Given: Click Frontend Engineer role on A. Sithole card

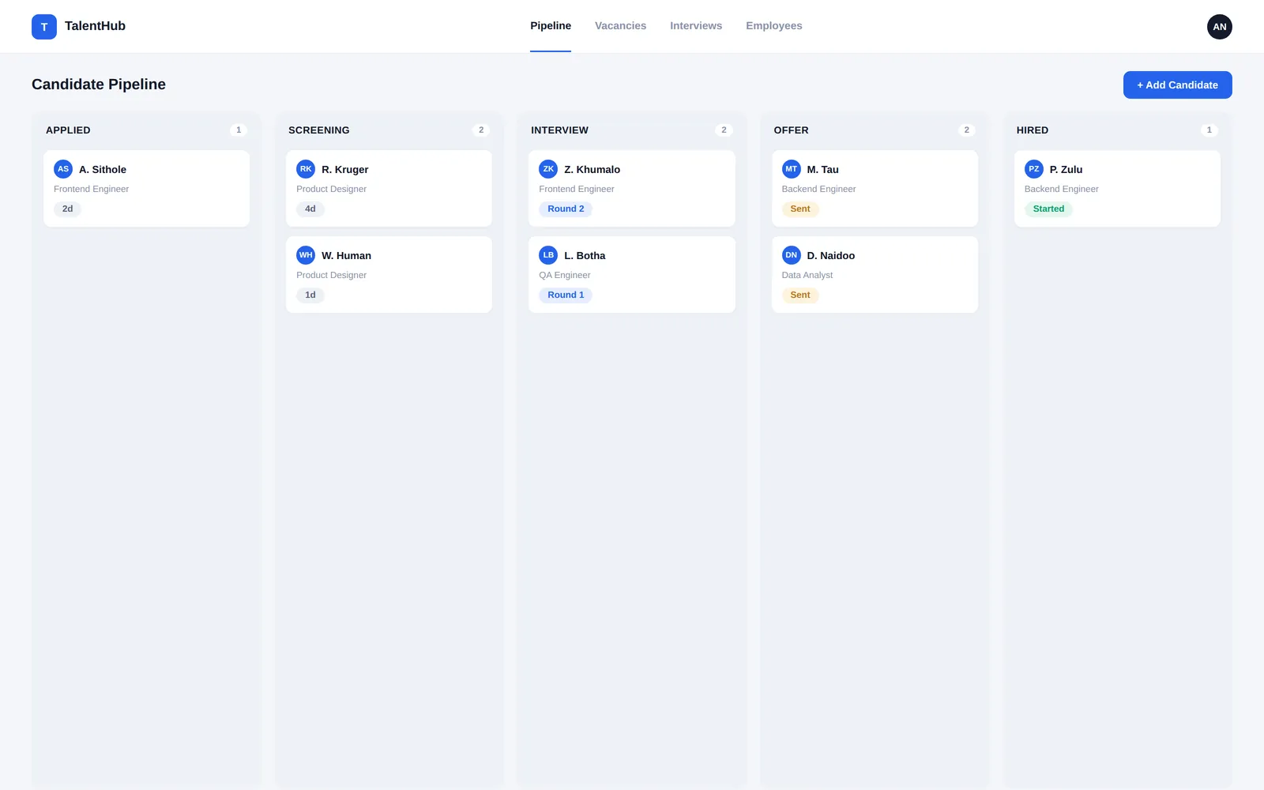Looking at the screenshot, I should point(91,190).
